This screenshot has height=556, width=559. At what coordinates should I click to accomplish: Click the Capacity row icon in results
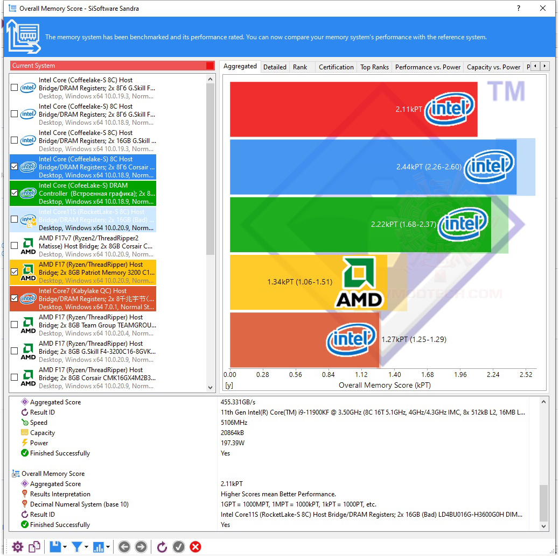(x=25, y=432)
